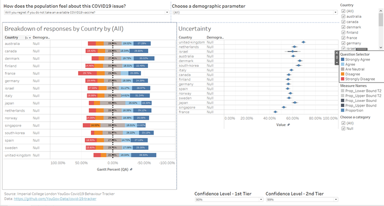Click the Demogra.. column header in Uncertainty

(215, 37)
